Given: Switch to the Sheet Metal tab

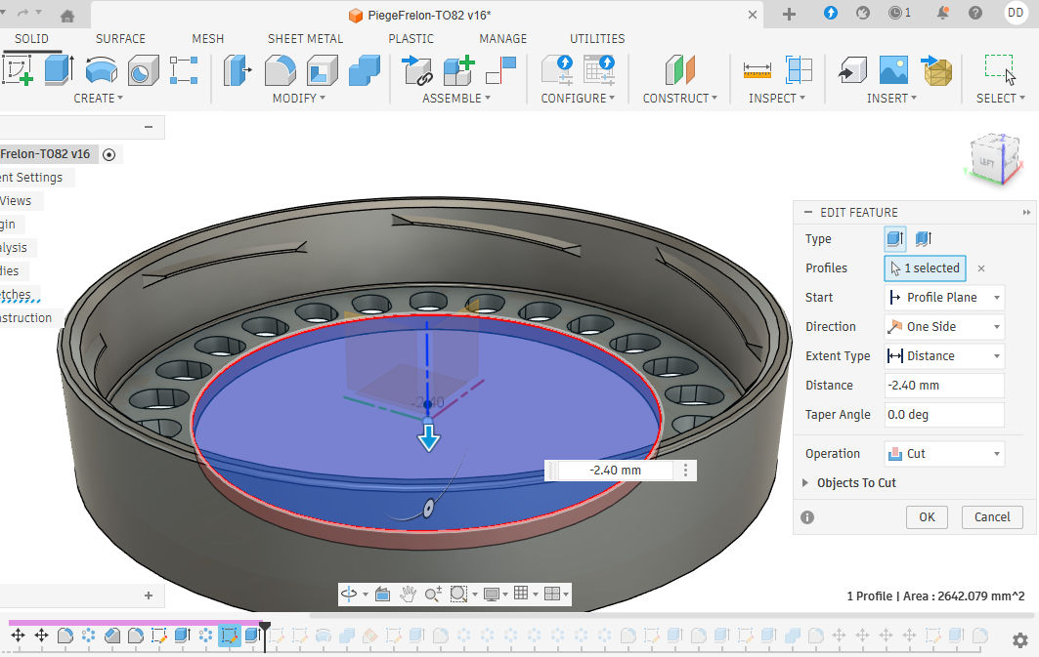Looking at the screenshot, I should point(305,39).
